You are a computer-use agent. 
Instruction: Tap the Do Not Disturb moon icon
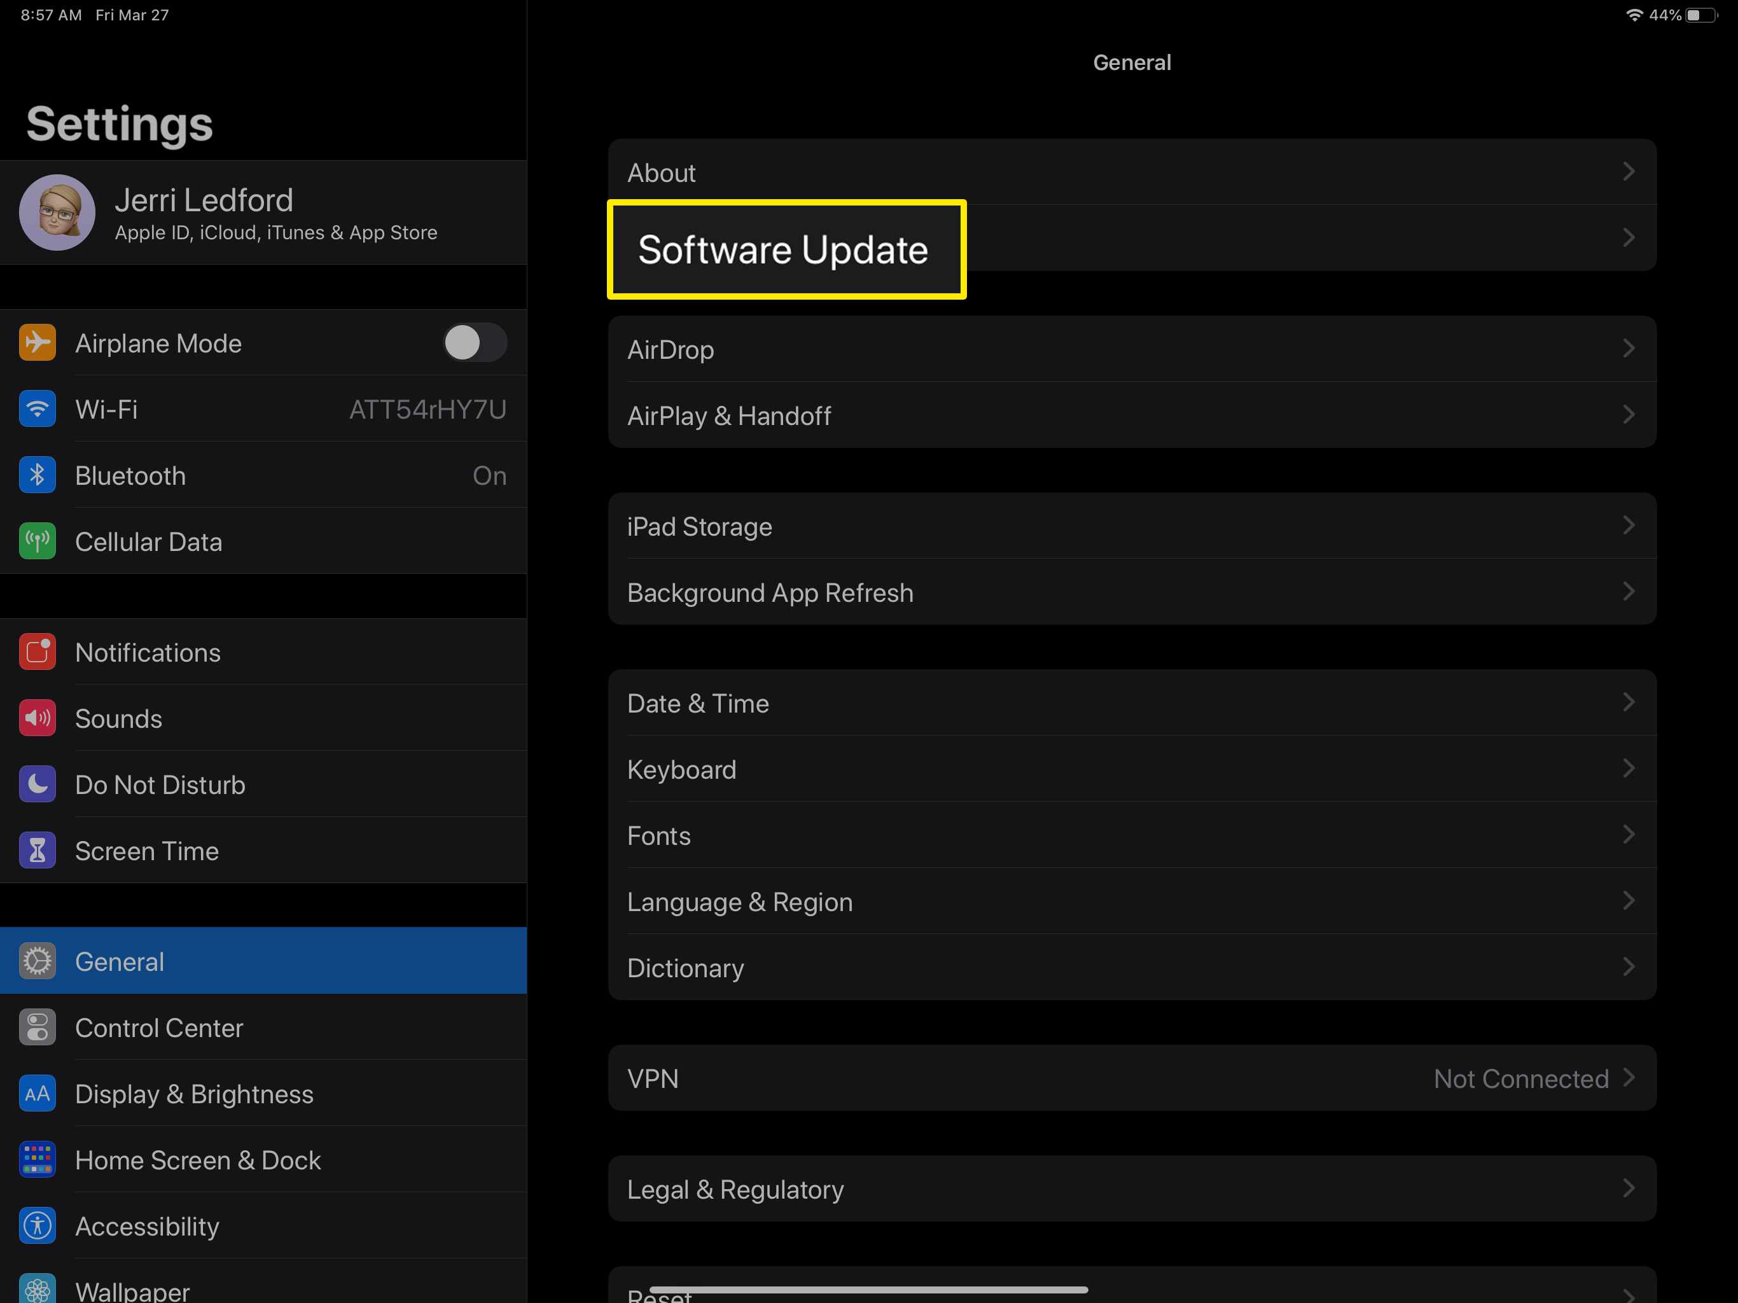pyautogui.click(x=37, y=784)
